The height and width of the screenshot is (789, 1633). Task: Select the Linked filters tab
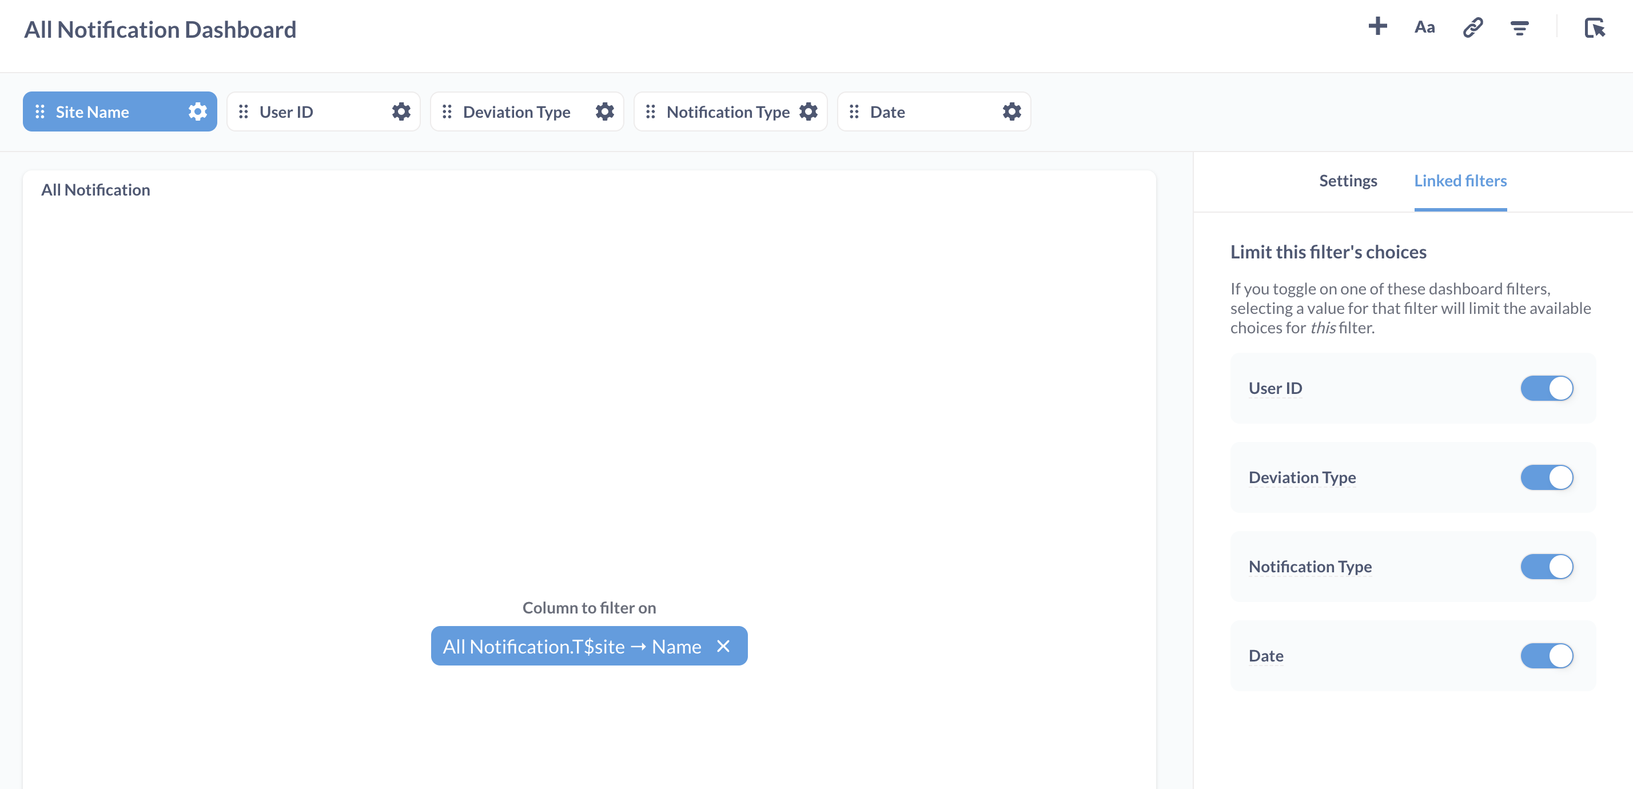[x=1460, y=181]
